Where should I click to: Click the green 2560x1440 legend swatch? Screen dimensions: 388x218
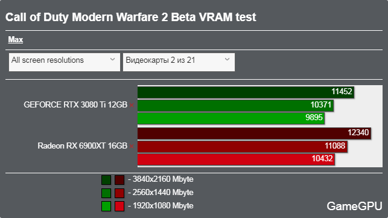(x=106, y=193)
